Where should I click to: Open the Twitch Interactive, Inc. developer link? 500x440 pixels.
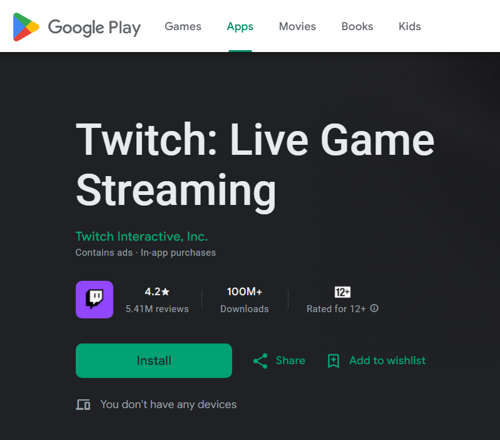click(141, 236)
